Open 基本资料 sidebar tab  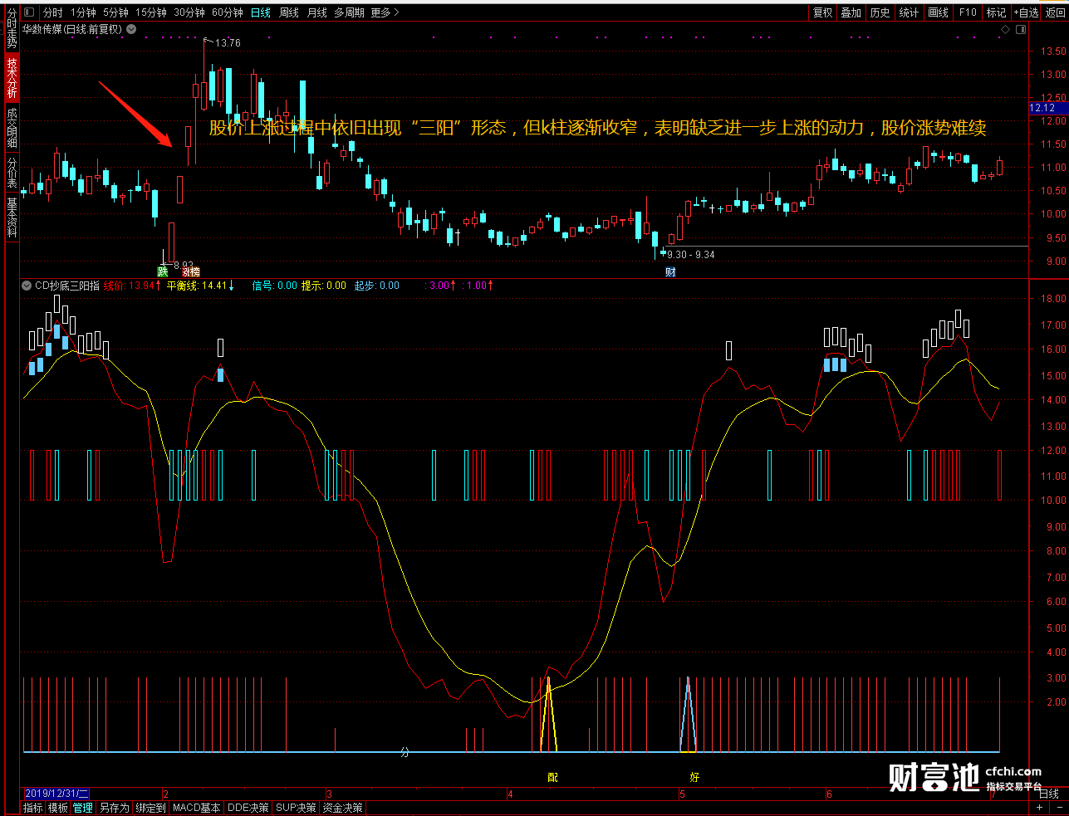[12, 217]
